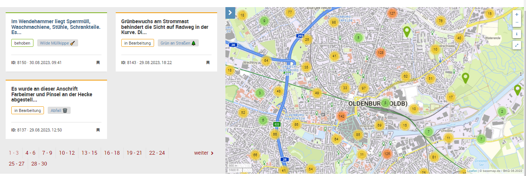The image size is (526, 176).
Task: Open the orange cluster marker 142
Action: pos(342,116)
